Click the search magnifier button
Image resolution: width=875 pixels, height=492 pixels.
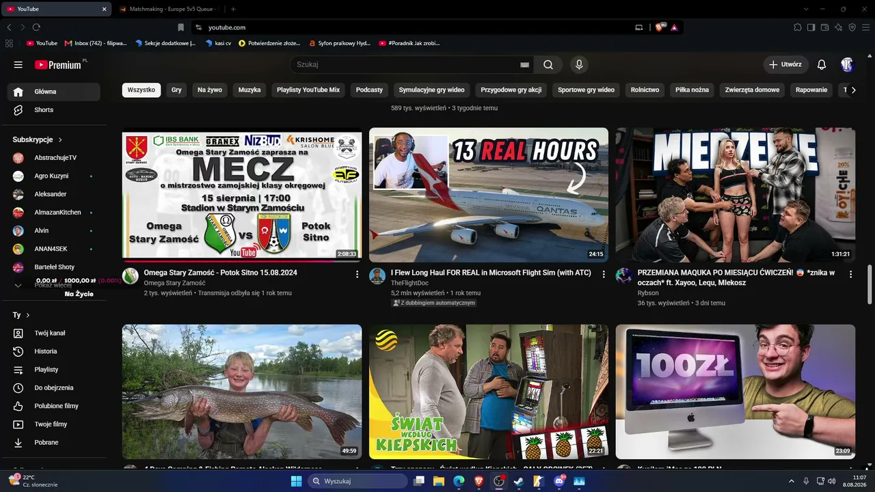coord(548,65)
